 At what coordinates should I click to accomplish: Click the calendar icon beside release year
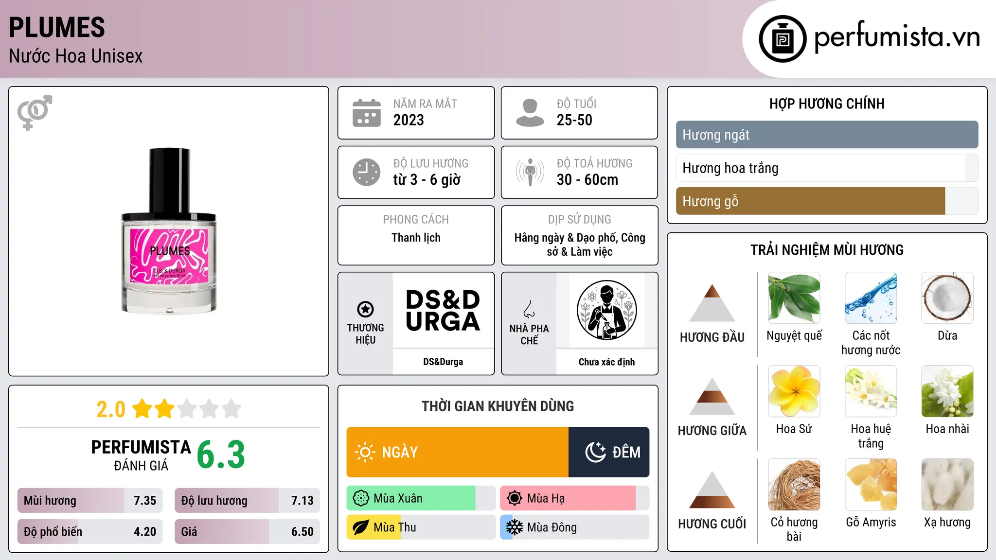pyautogui.click(x=367, y=113)
